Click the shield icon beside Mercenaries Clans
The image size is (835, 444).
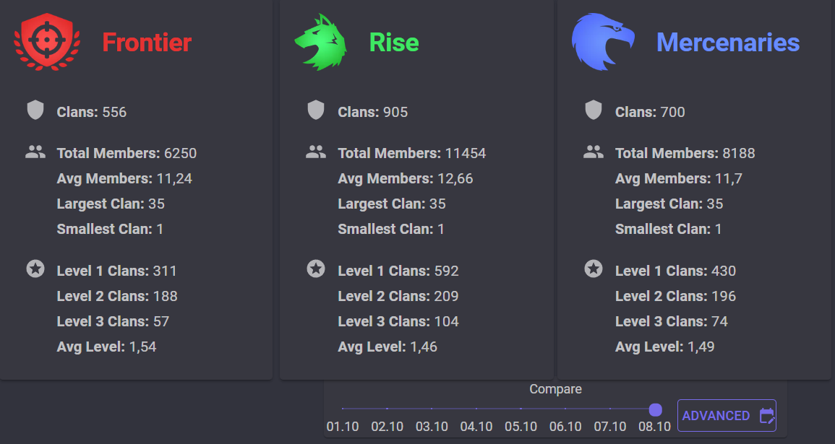[594, 110]
